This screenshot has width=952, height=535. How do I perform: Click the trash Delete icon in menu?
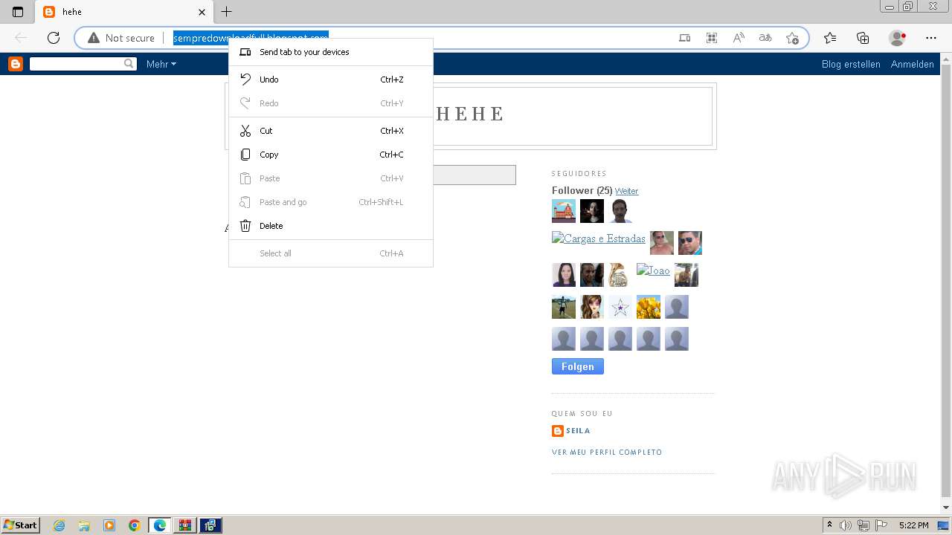[245, 226]
